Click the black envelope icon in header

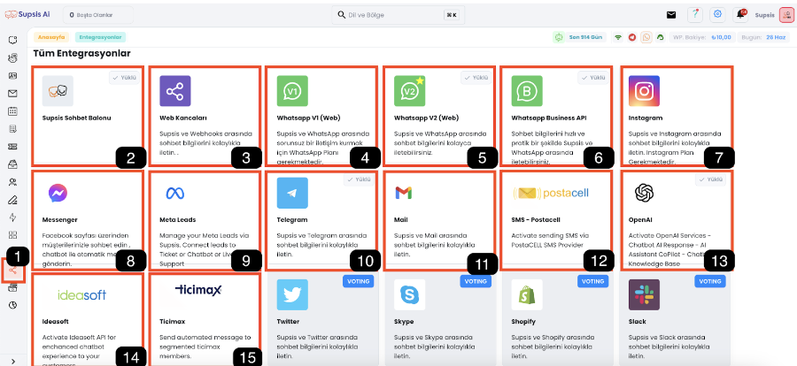click(671, 15)
